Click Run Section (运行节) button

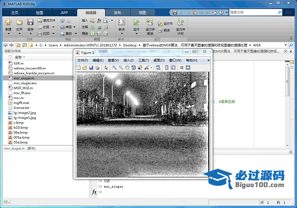point(165,24)
